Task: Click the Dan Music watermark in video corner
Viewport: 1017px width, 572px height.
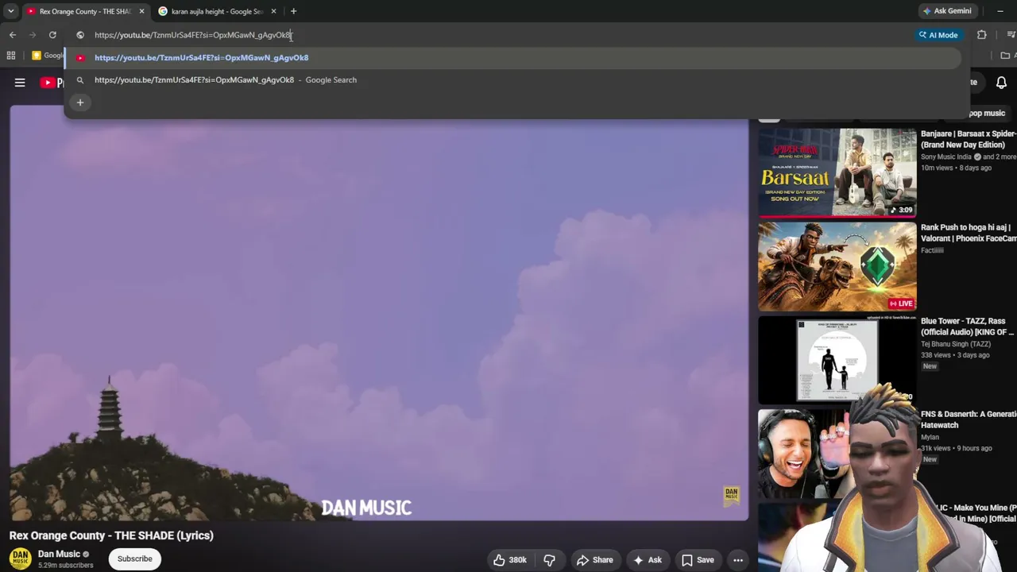Action: click(x=732, y=495)
